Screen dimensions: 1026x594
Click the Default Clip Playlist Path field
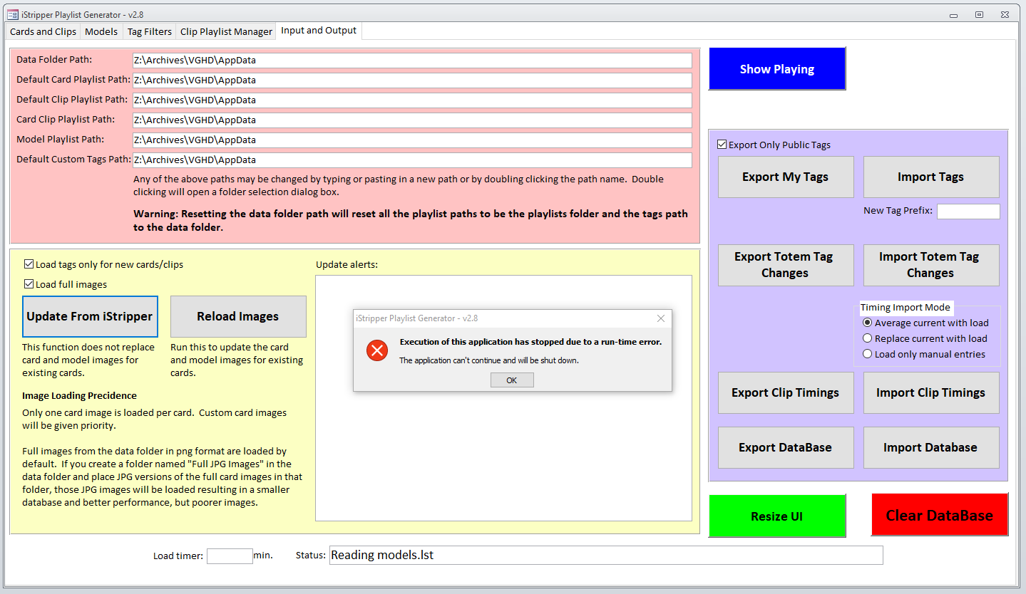[x=412, y=100]
